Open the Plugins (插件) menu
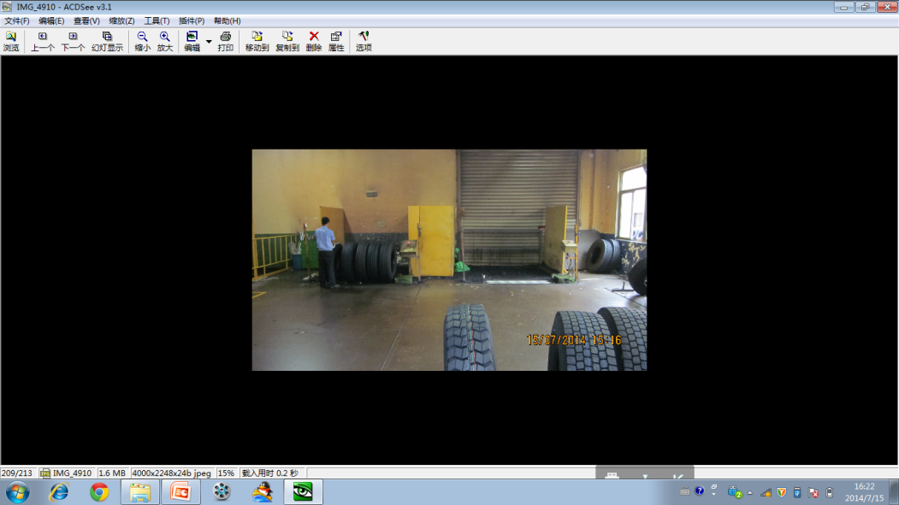Viewport: 899px width, 505px height. pyautogui.click(x=192, y=21)
